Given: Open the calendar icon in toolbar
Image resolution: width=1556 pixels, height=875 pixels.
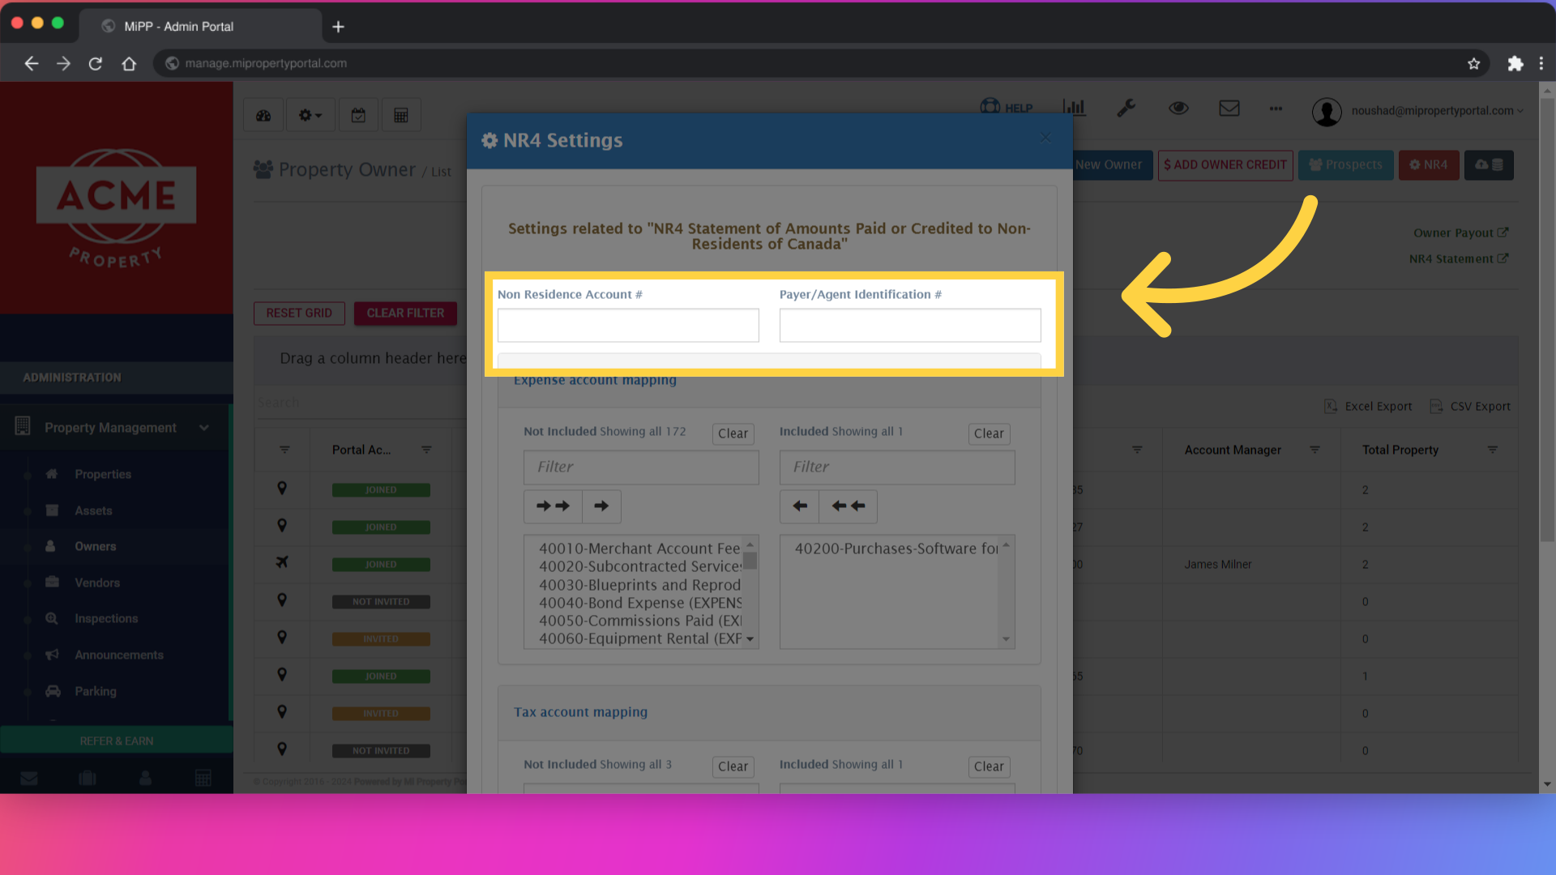Looking at the screenshot, I should tap(358, 116).
